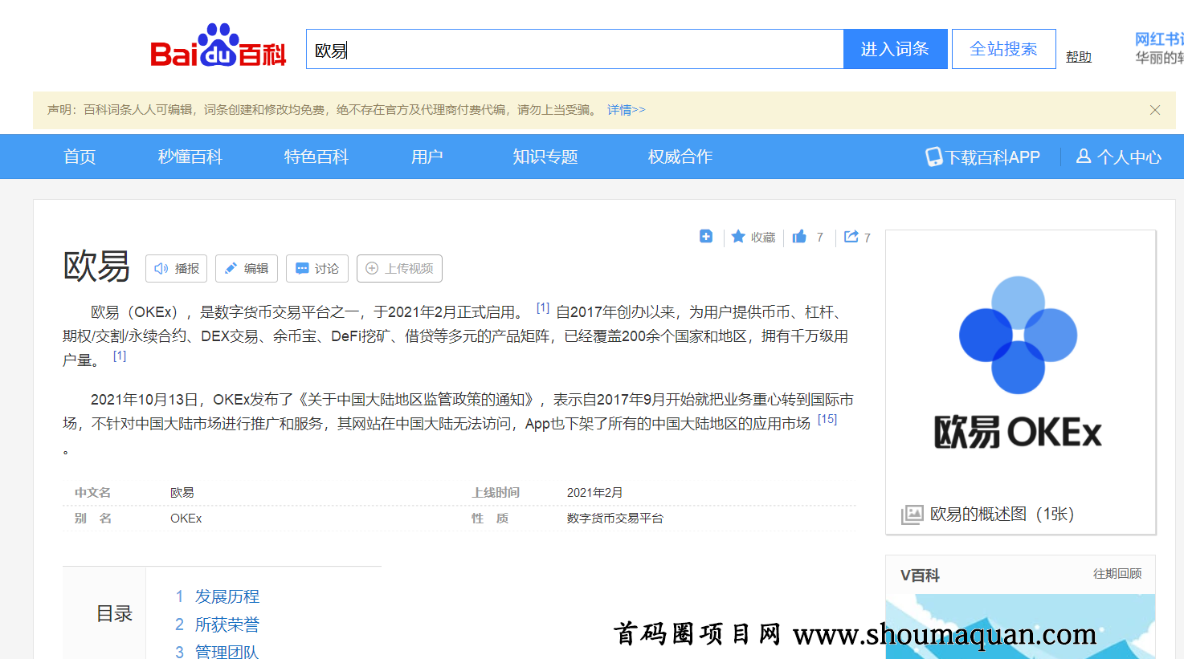Image resolution: width=1184 pixels, height=659 pixels.
Task: Click the Baidu Baike logo
Action: click(x=218, y=45)
